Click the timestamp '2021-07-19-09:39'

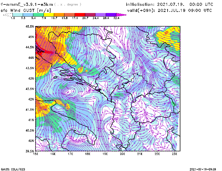click(203, 169)
